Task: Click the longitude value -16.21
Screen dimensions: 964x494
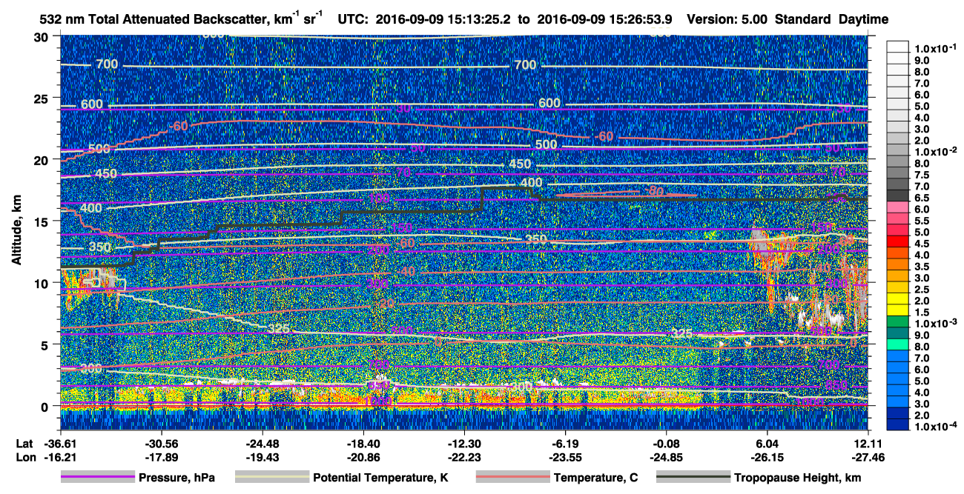Action: (x=60, y=458)
